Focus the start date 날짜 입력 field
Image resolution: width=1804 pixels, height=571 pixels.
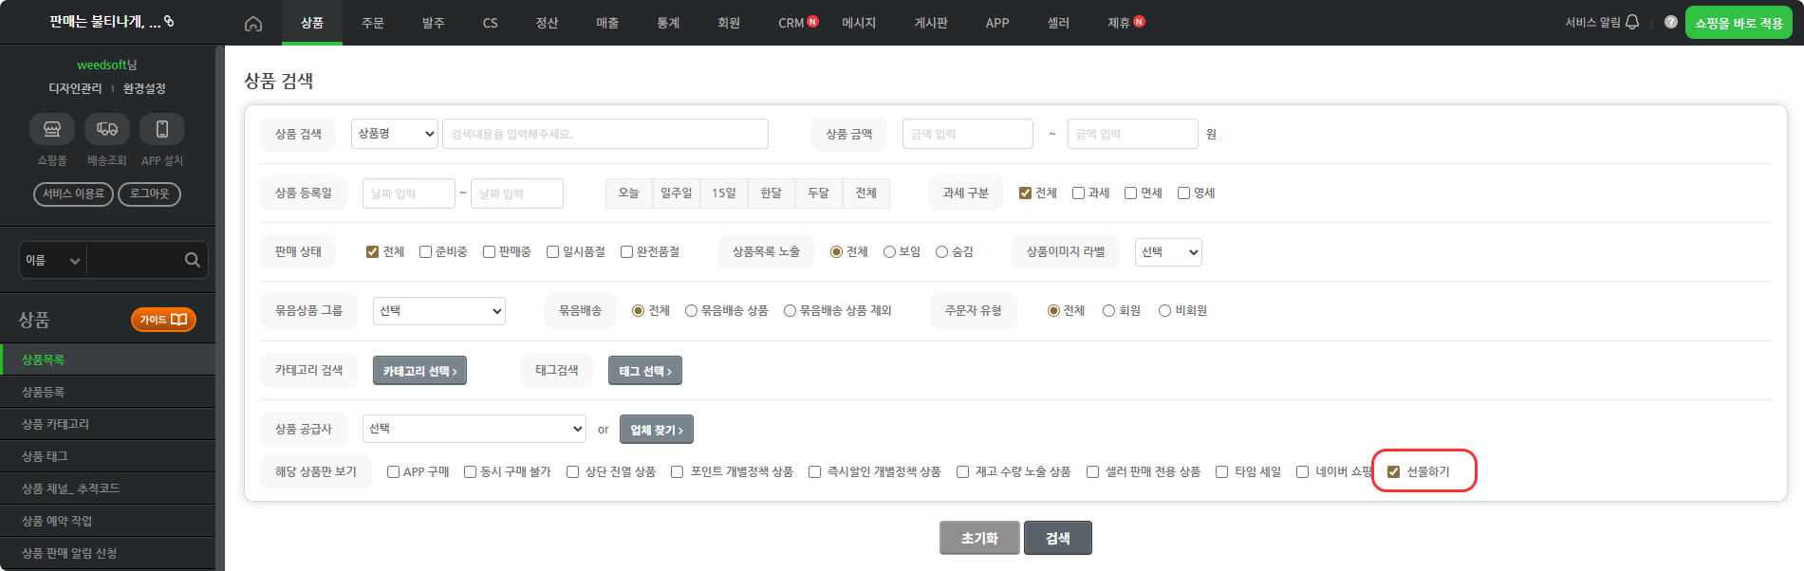(409, 193)
